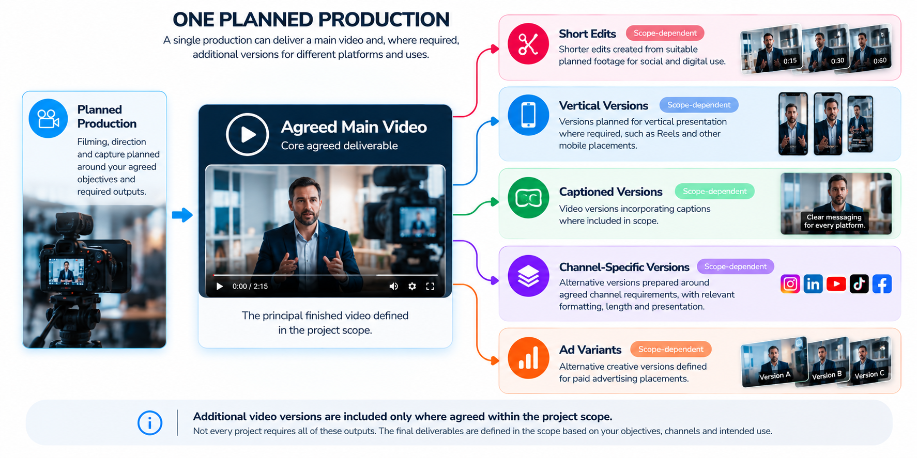Click the camera icon beside Planned Production

48,118
